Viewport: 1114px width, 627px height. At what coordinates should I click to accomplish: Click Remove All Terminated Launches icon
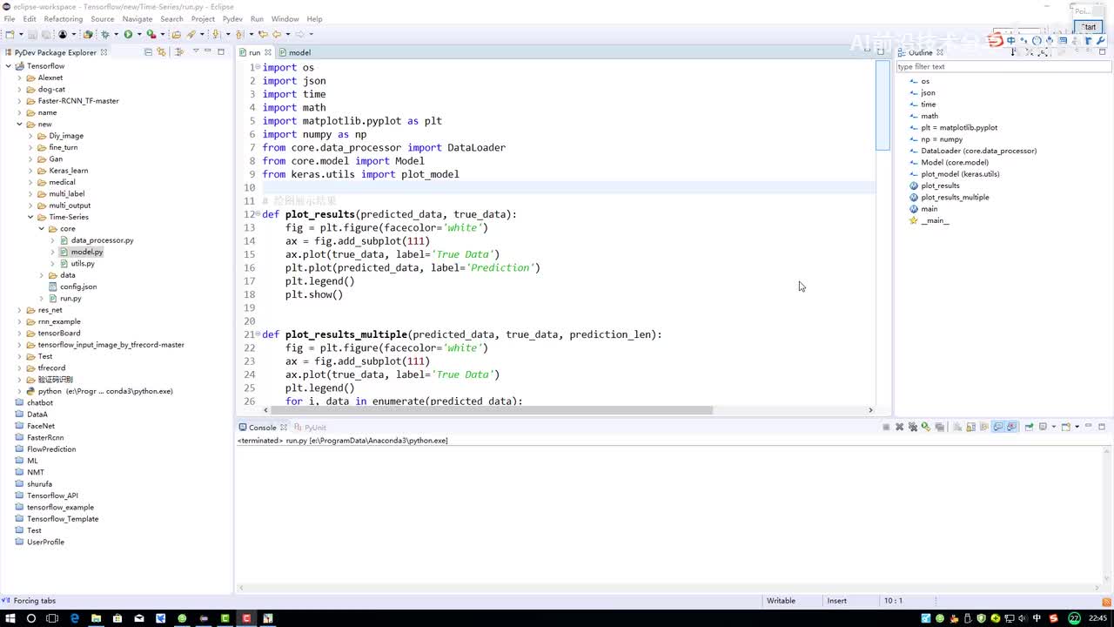tap(913, 427)
